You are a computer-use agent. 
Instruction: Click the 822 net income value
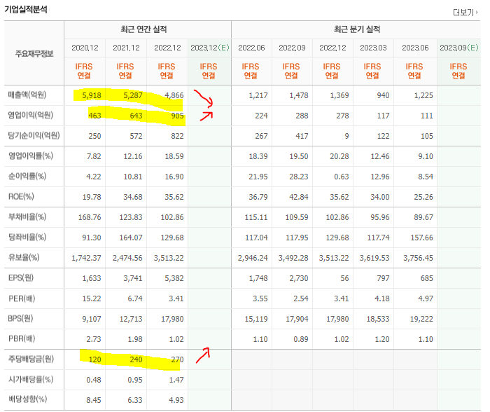click(x=177, y=136)
